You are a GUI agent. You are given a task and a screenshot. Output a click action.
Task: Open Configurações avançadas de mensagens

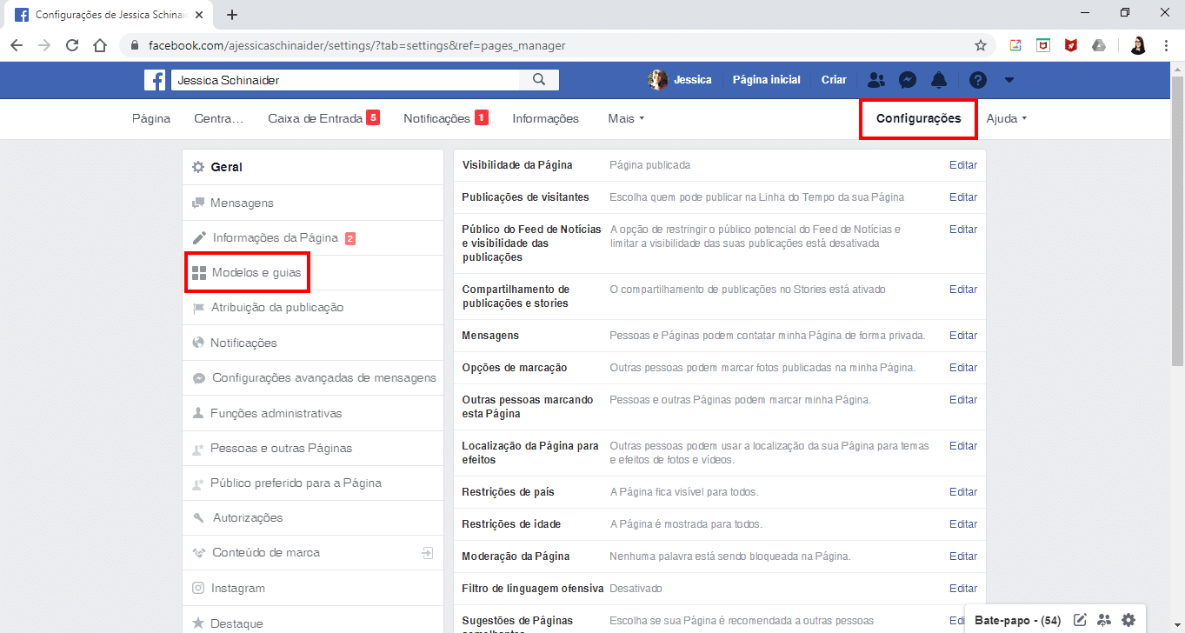click(x=313, y=378)
